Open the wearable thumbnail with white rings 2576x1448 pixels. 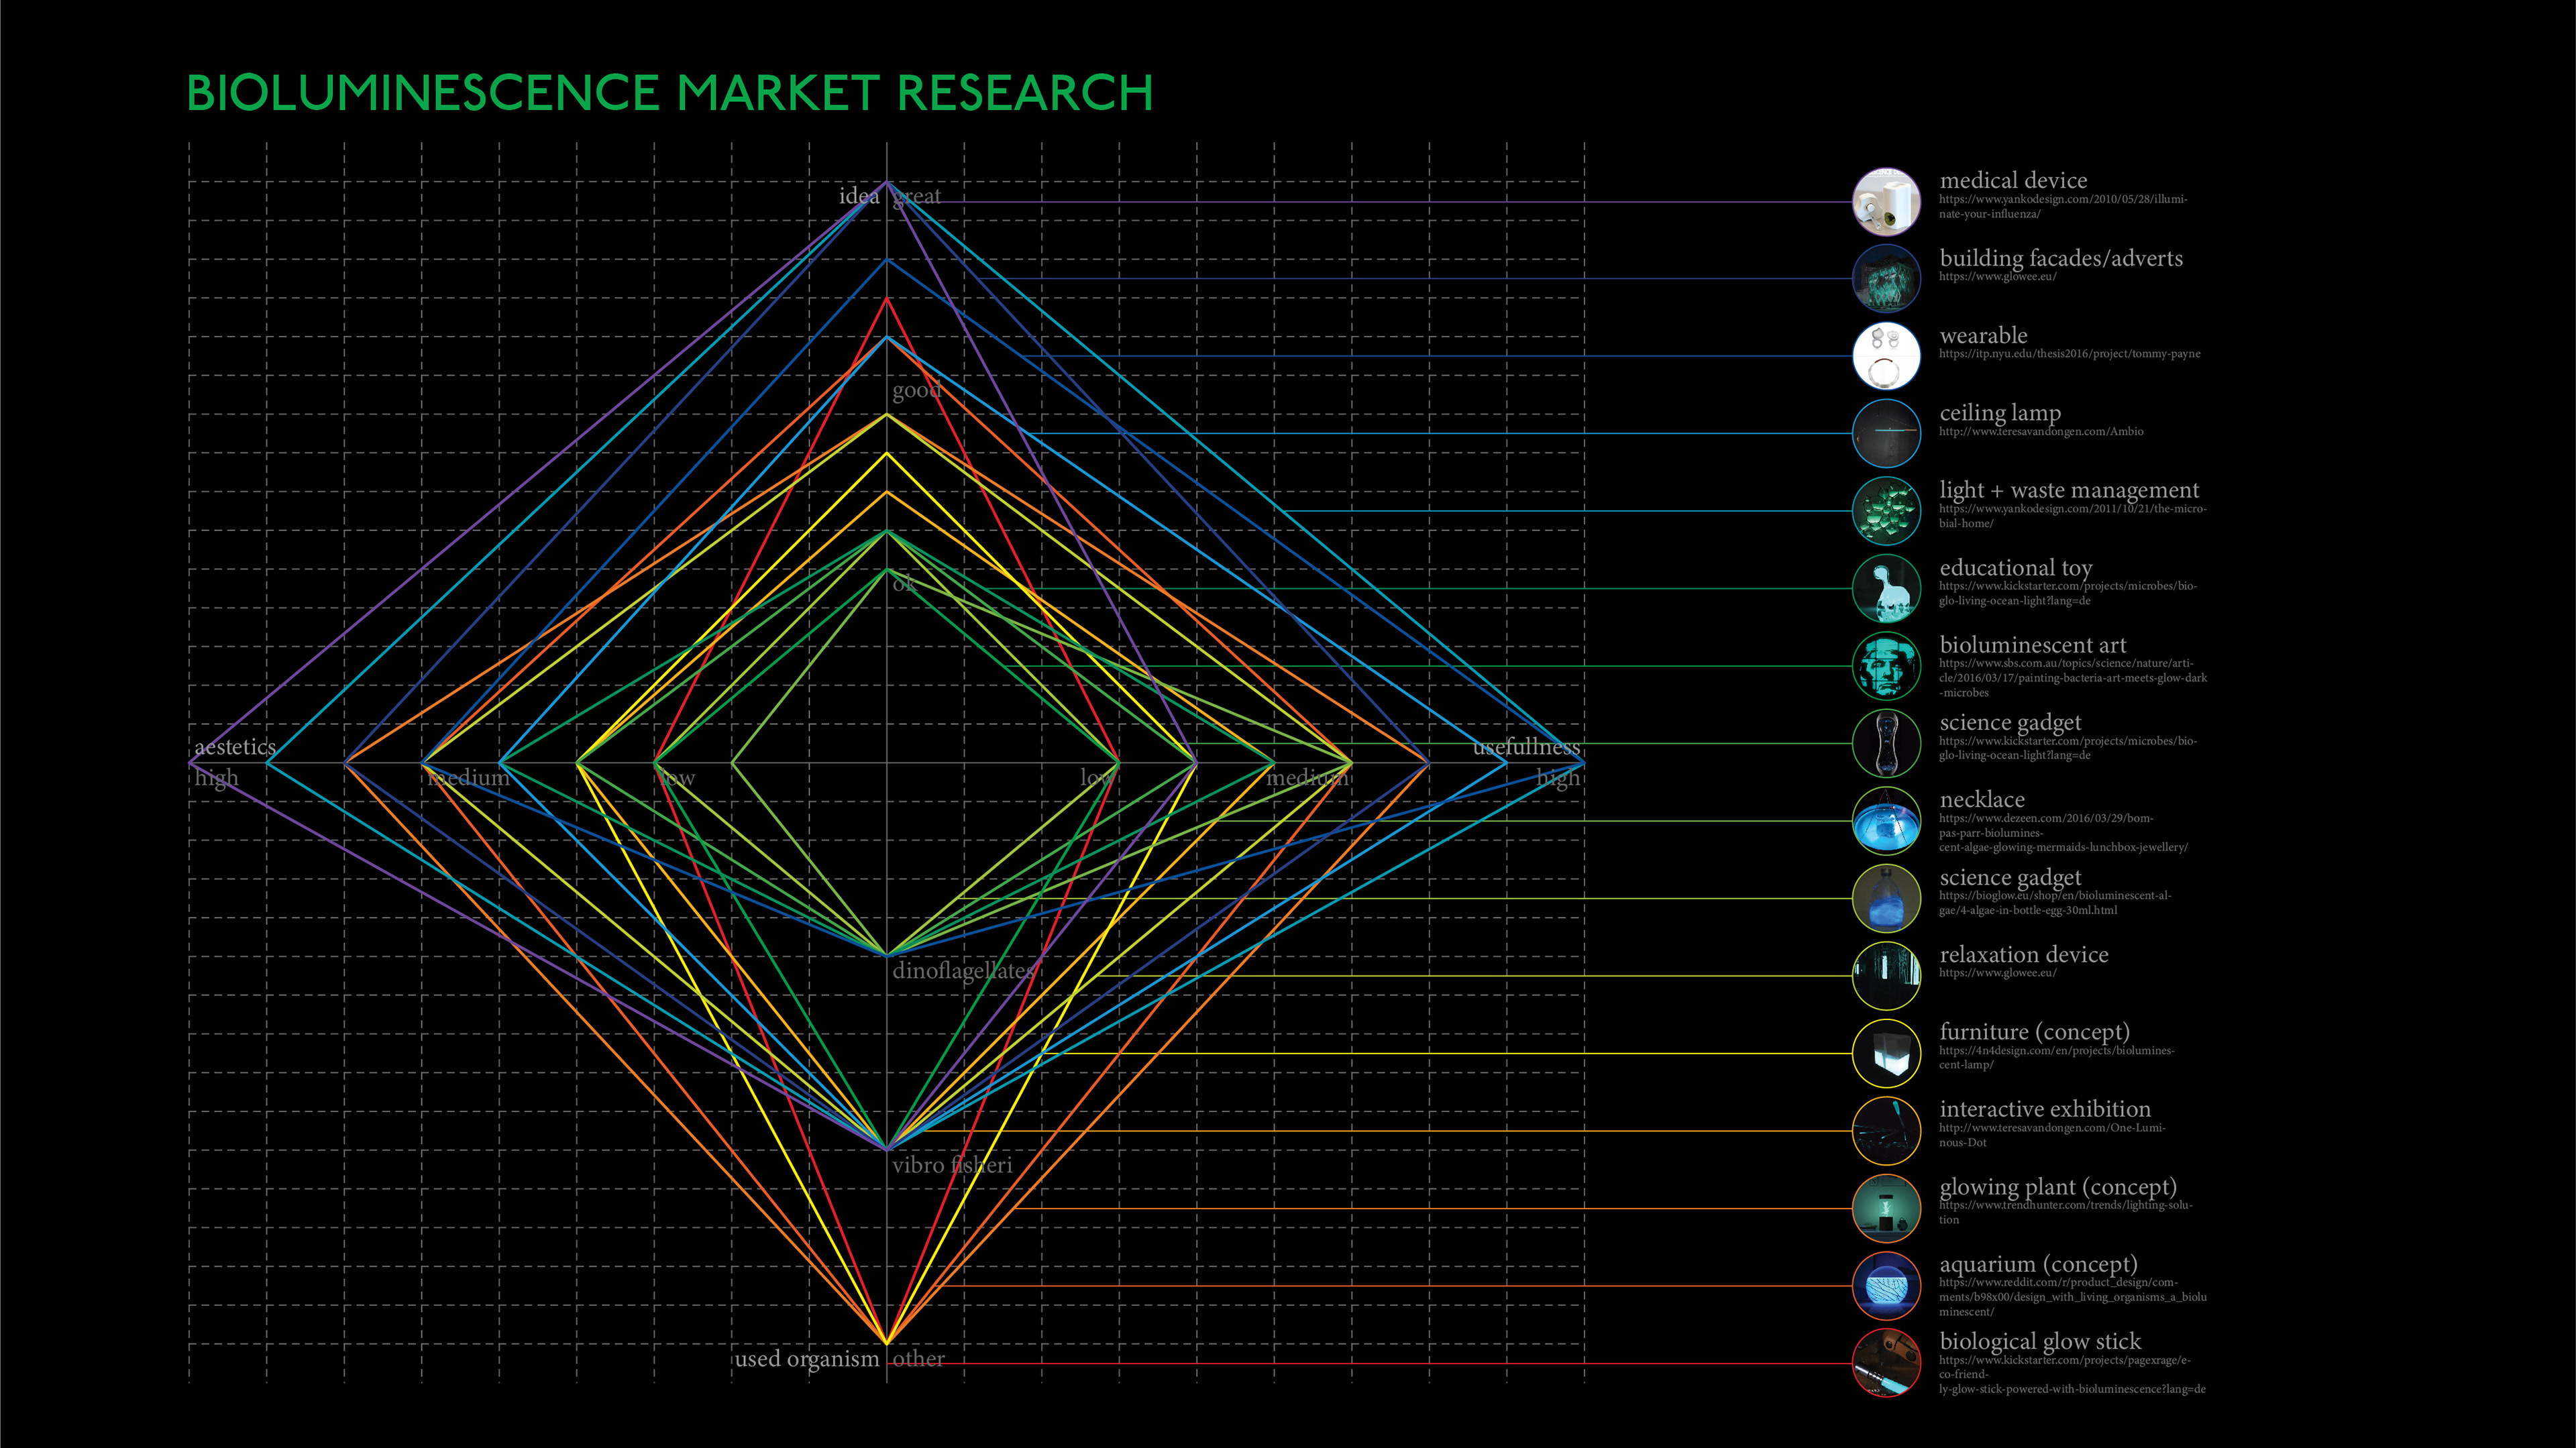(1886, 356)
